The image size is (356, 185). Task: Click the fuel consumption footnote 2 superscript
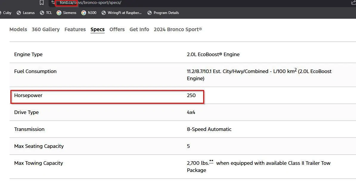(x=296, y=70)
